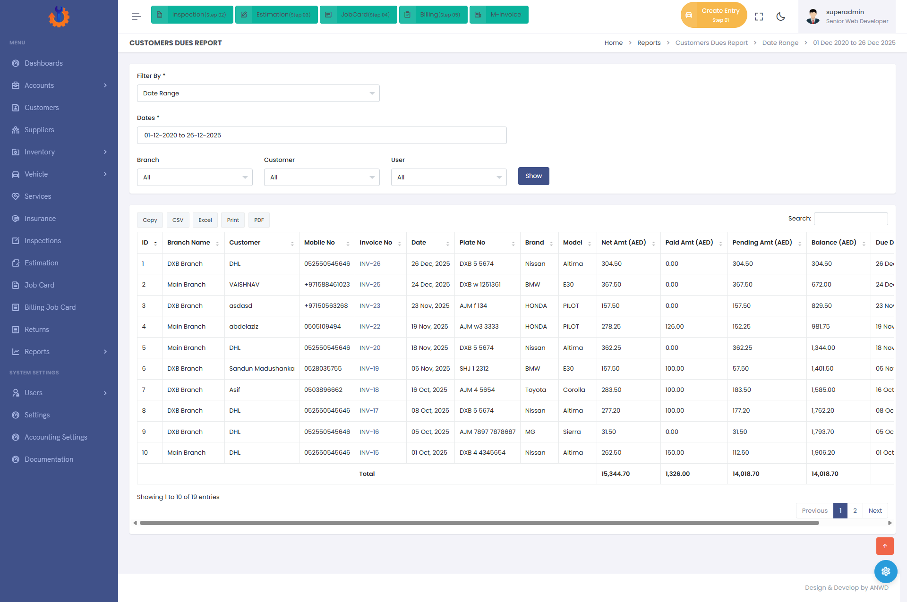Image resolution: width=907 pixels, height=602 pixels.
Task: Open the M-Invoice tab
Action: 499,15
